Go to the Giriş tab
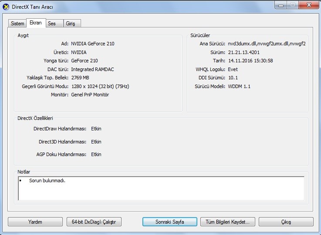 tap(70, 24)
